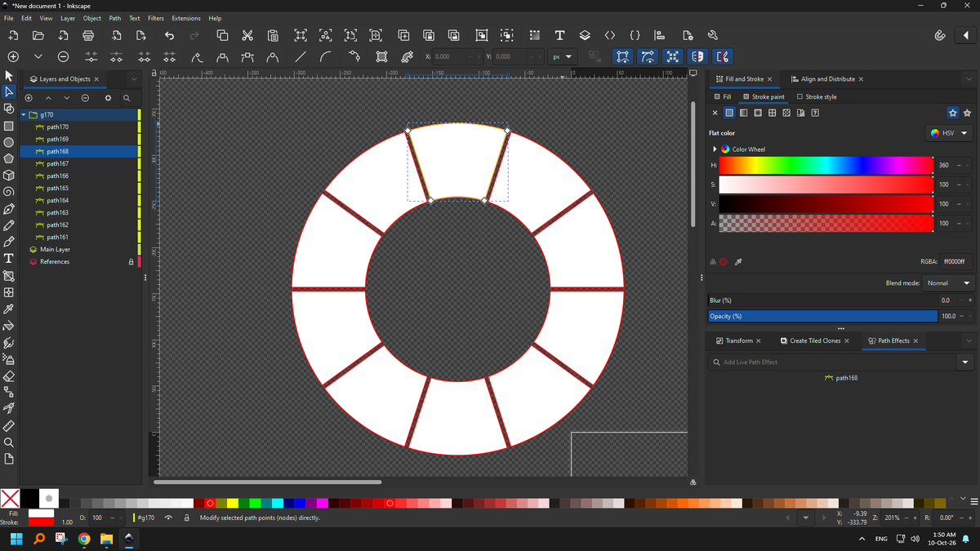Open insert node options dropdown arrow
The width and height of the screenshot is (980, 551).
pyautogui.click(x=38, y=56)
